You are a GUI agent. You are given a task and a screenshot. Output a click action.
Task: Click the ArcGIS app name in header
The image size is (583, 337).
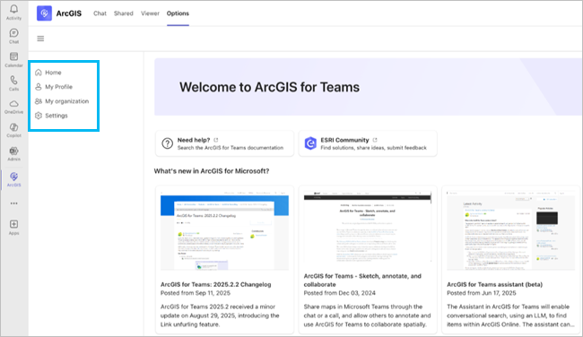point(69,13)
